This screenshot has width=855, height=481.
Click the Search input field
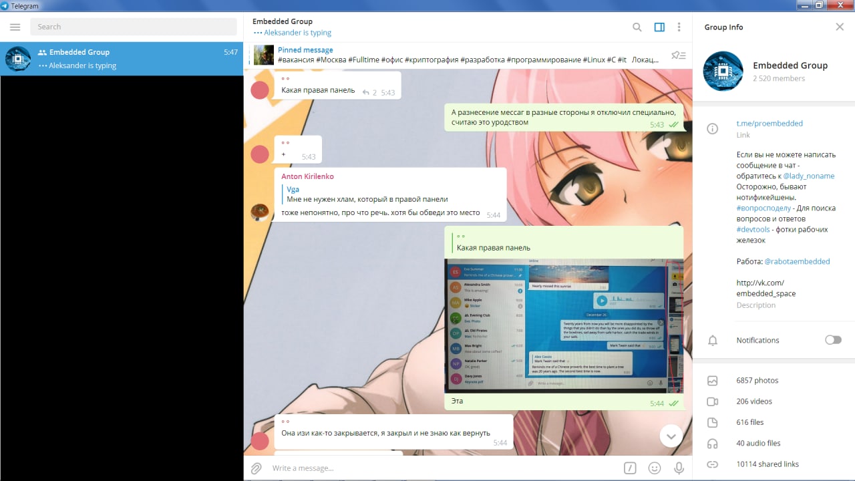[134, 27]
